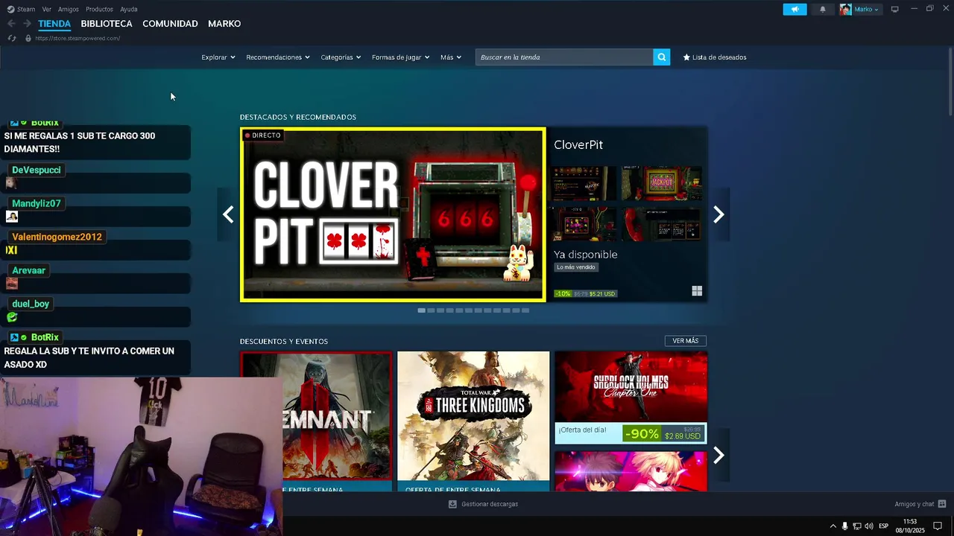Open the CloverPit JACKPOT screenshot thumbnail
The image size is (954, 536).
tap(662, 183)
